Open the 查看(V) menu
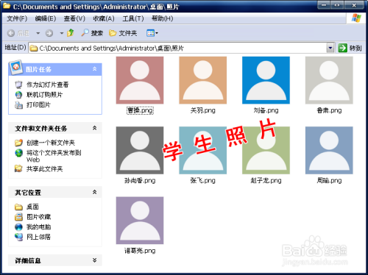The width and height of the screenshot is (368, 275). tap(74, 18)
